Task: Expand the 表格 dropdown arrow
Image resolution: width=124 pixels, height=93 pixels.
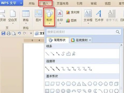Action: point(26,23)
